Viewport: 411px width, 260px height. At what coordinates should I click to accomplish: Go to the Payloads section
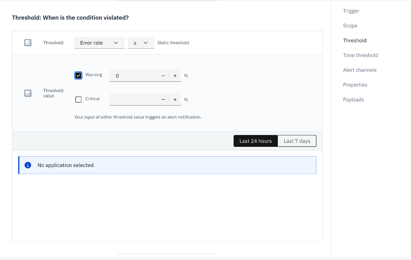click(x=353, y=100)
